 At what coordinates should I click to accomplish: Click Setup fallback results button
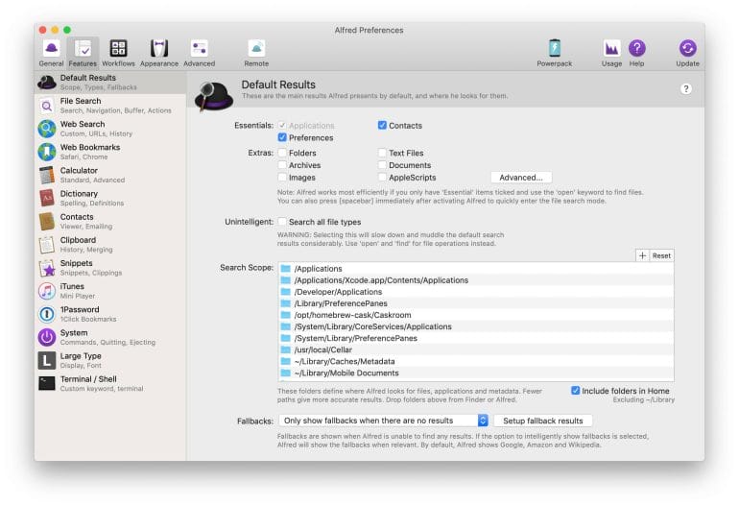tap(543, 421)
